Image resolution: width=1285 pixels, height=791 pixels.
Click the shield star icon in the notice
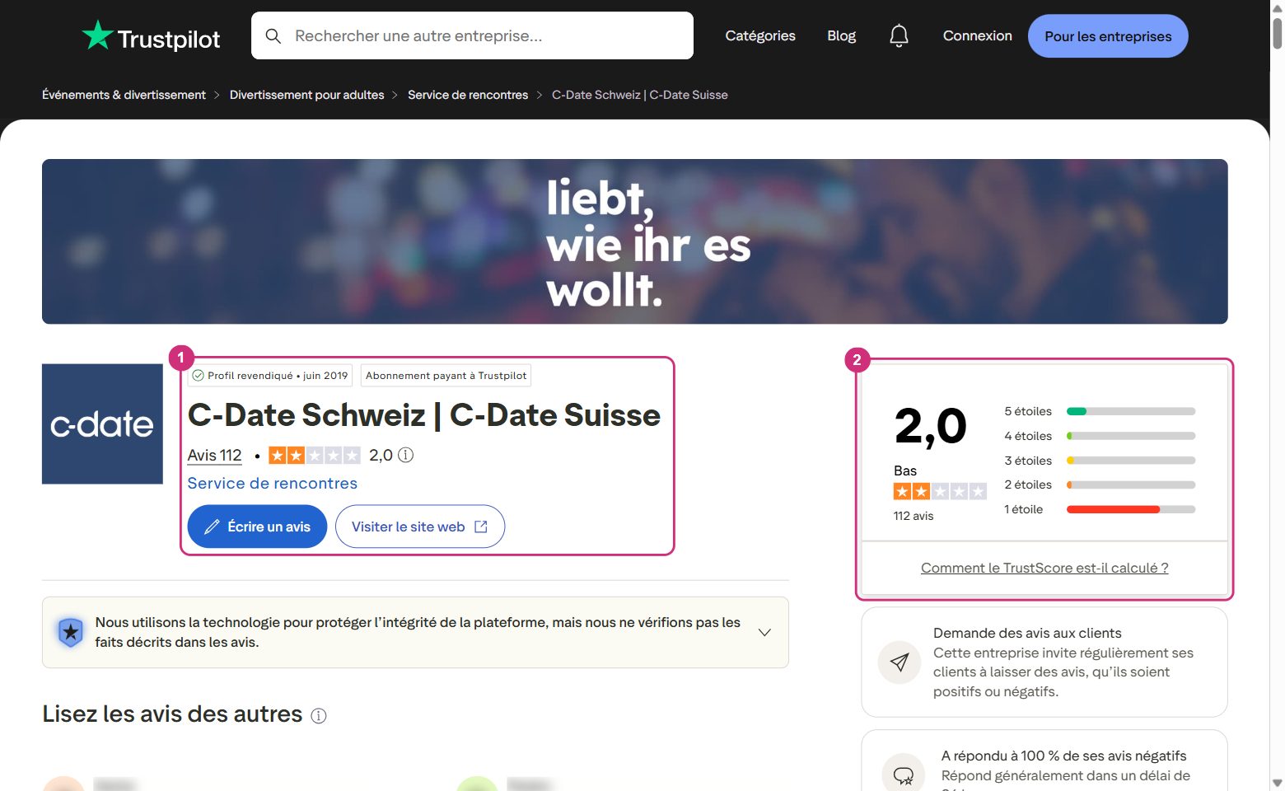(x=71, y=632)
